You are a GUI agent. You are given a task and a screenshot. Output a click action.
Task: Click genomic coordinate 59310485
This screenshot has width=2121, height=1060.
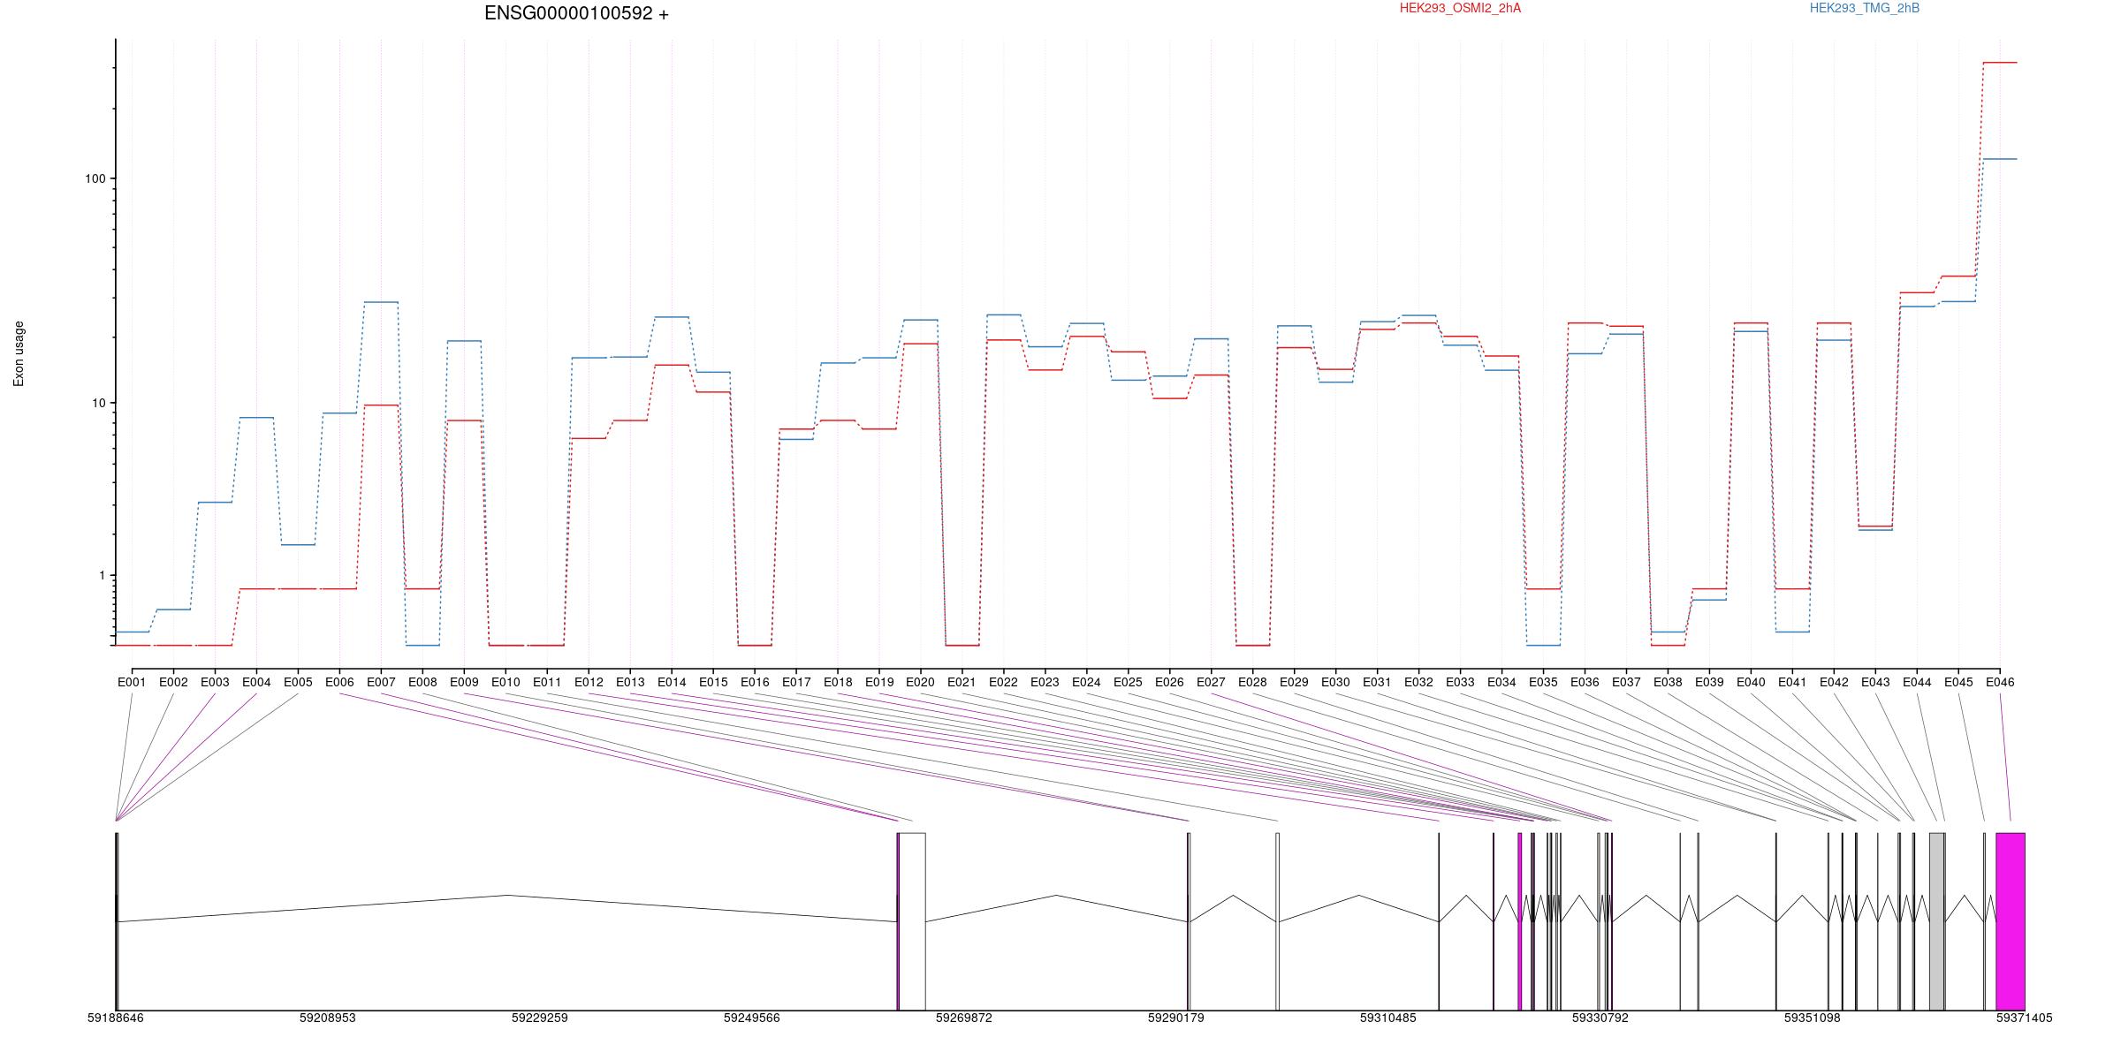1388,1018
